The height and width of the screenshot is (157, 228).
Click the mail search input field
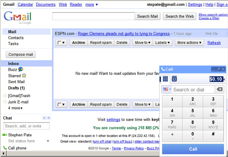pos(94,16)
